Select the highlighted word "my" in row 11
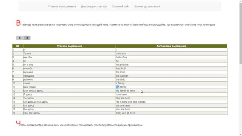Viewport: 242px width, 136px height. pos(118,87)
